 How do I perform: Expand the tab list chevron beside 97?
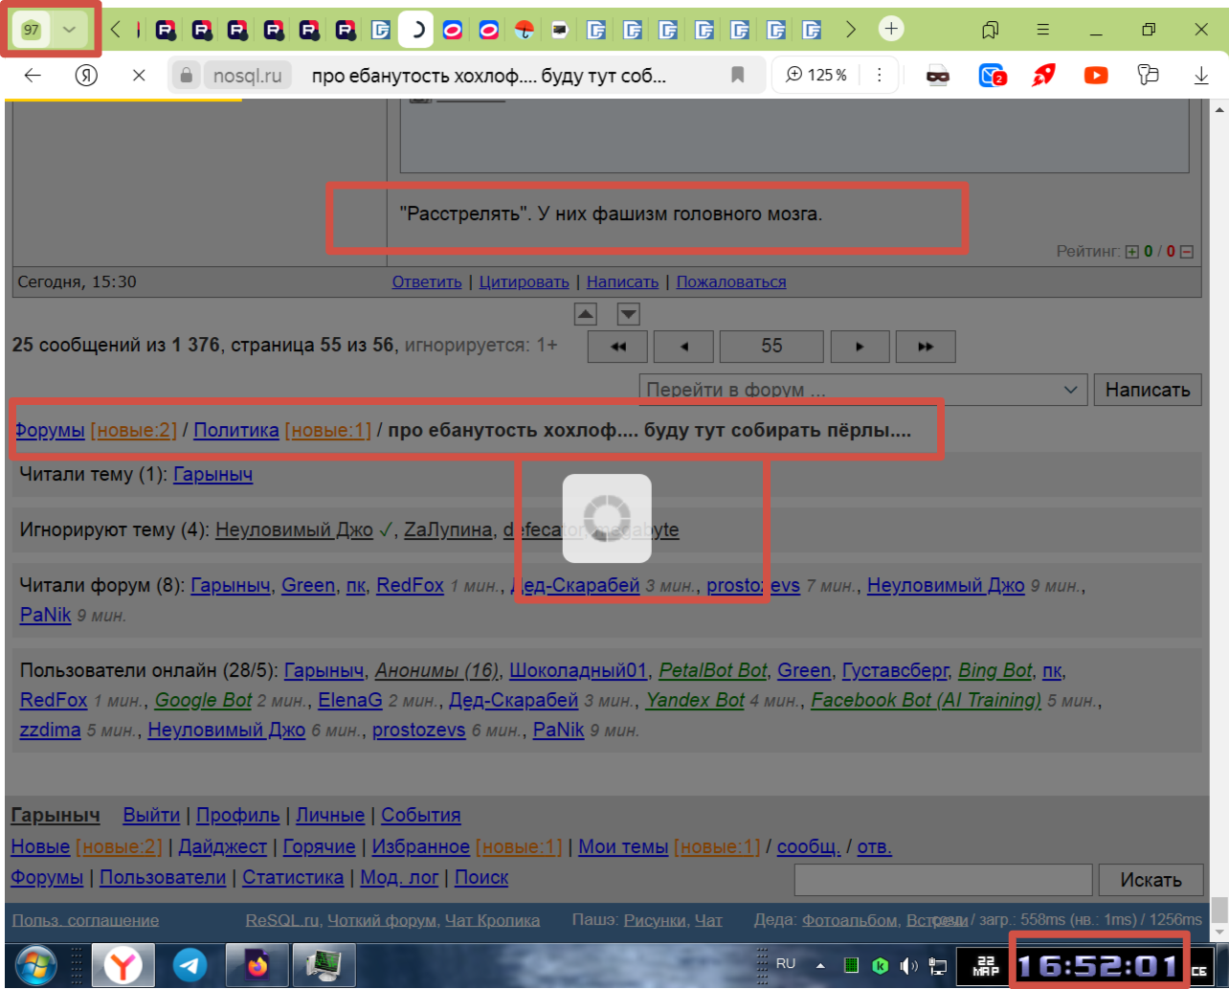[69, 29]
